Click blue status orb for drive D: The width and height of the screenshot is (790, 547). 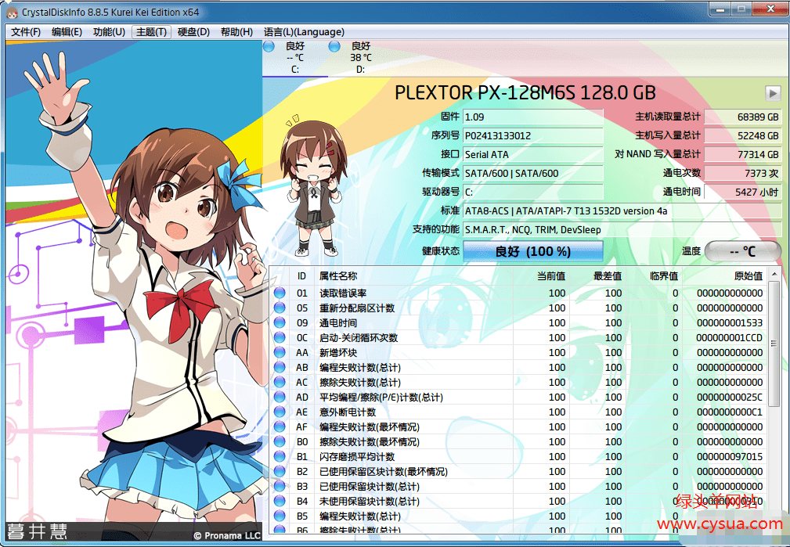point(334,46)
